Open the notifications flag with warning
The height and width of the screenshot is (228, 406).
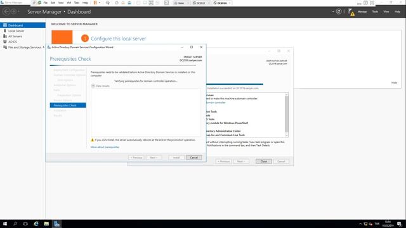point(351,12)
